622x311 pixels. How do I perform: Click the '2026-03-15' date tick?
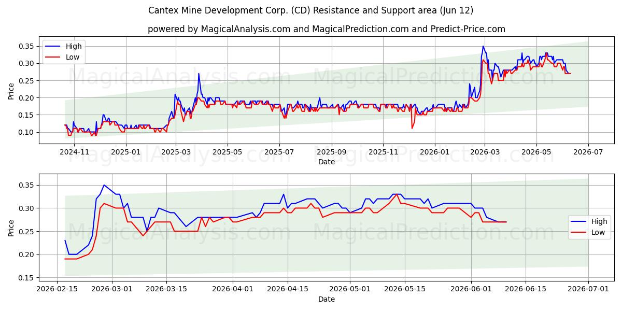(166, 289)
